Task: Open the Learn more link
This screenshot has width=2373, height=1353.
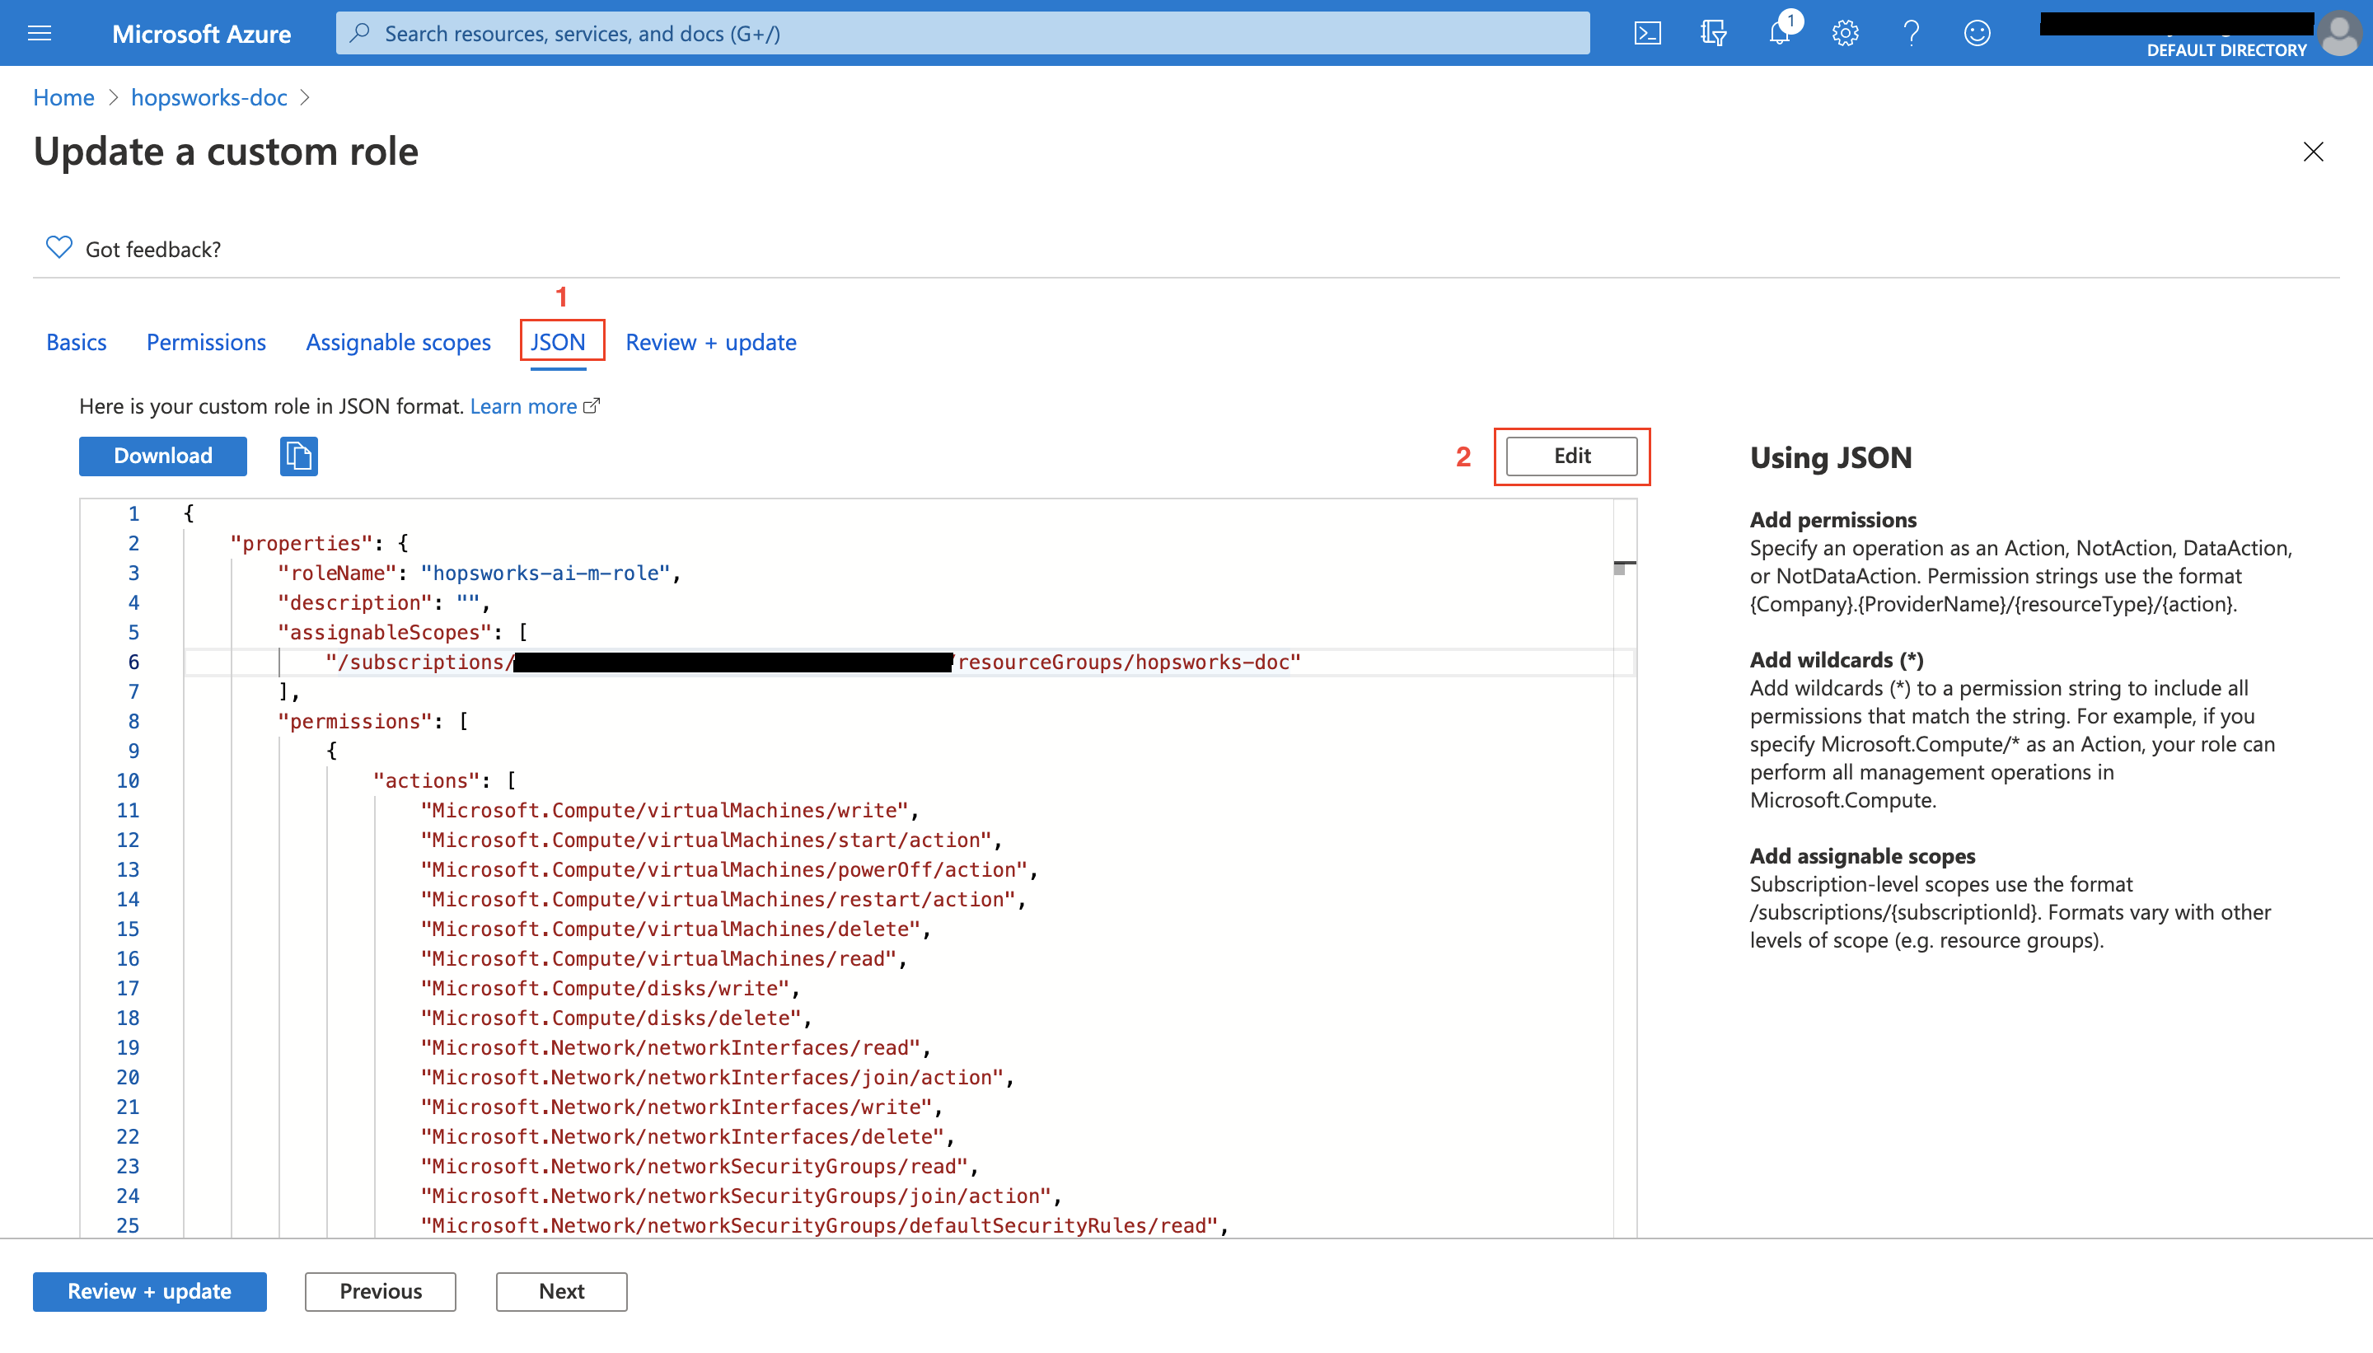Action: tap(523, 406)
